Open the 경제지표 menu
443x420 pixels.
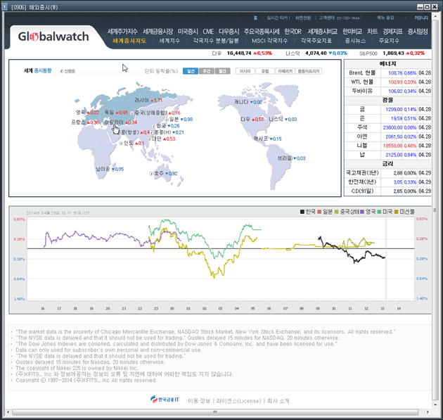(x=392, y=32)
